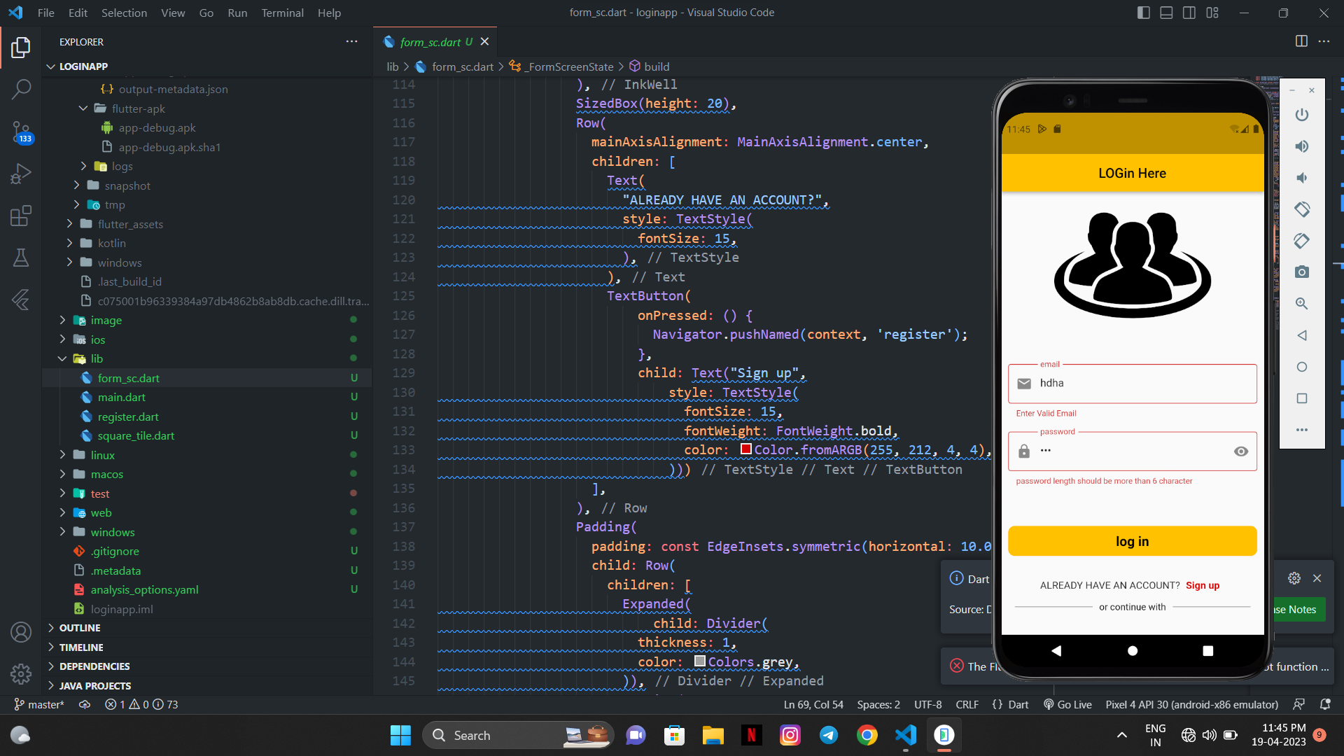Take a screenshot with the emulator camera icon
The image size is (1344, 756).
1302,272
